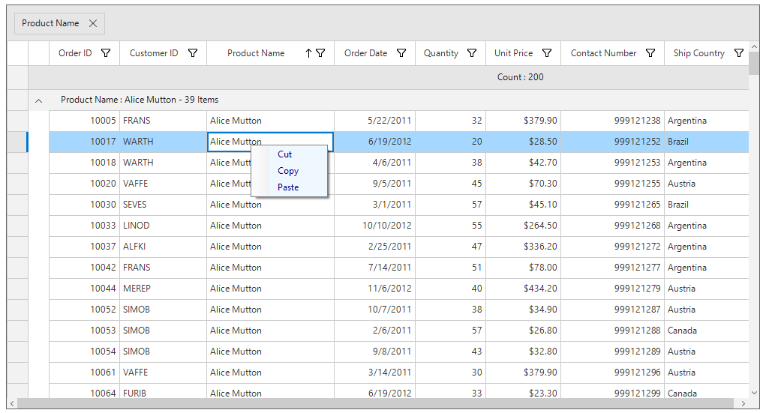
Task: Choose Paste from the context menu
Action: point(288,187)
